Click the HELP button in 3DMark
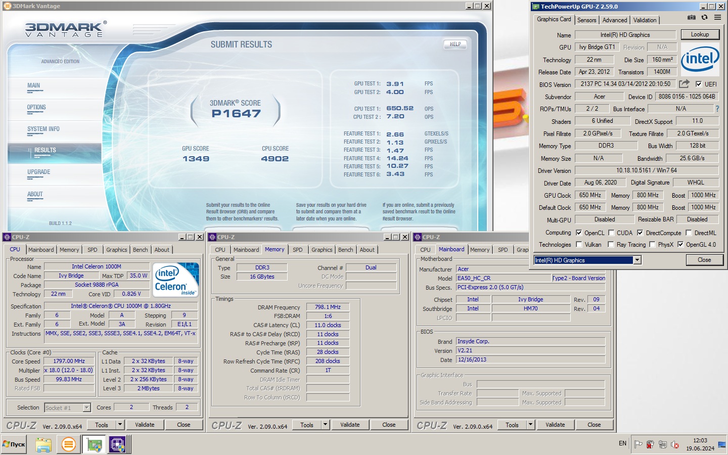Image resolution: width=728 pixels, height=455 pixels. [x=455, y=44]
